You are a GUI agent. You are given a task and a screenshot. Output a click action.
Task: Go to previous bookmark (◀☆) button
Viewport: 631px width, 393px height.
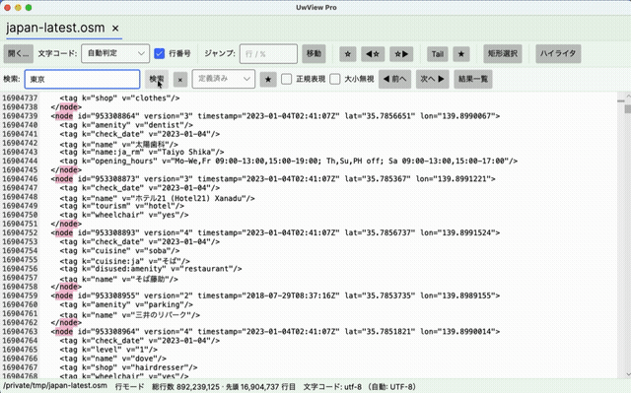click(373, 54)
